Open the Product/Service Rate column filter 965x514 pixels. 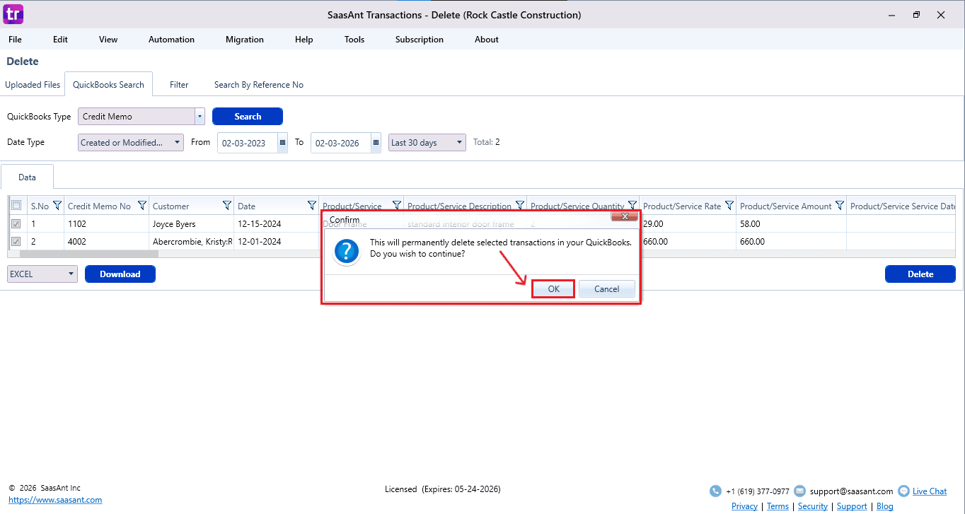point(729,206)
